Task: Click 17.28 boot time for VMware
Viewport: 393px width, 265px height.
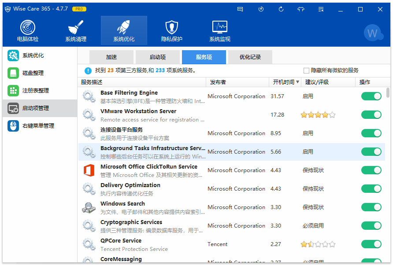Action: tap(277, 115)
